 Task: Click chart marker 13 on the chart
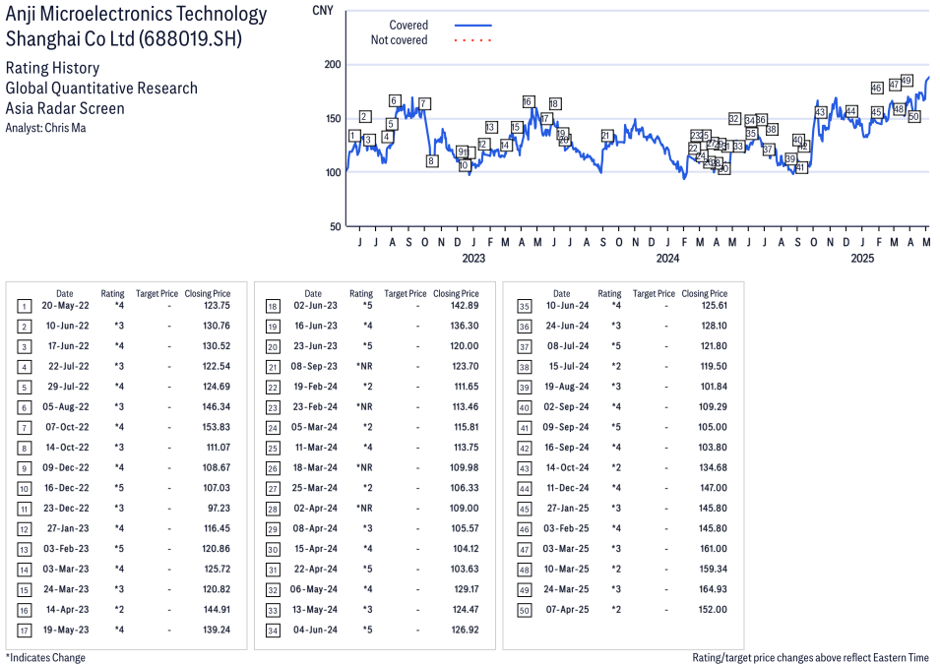(x=490, y=127)
